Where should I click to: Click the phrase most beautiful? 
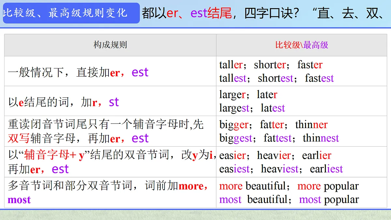coord(253,199)
